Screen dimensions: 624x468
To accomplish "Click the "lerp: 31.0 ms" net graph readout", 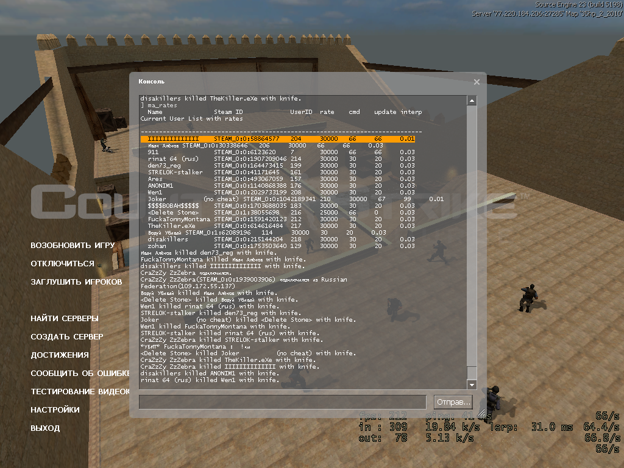I will coord(531,427).
